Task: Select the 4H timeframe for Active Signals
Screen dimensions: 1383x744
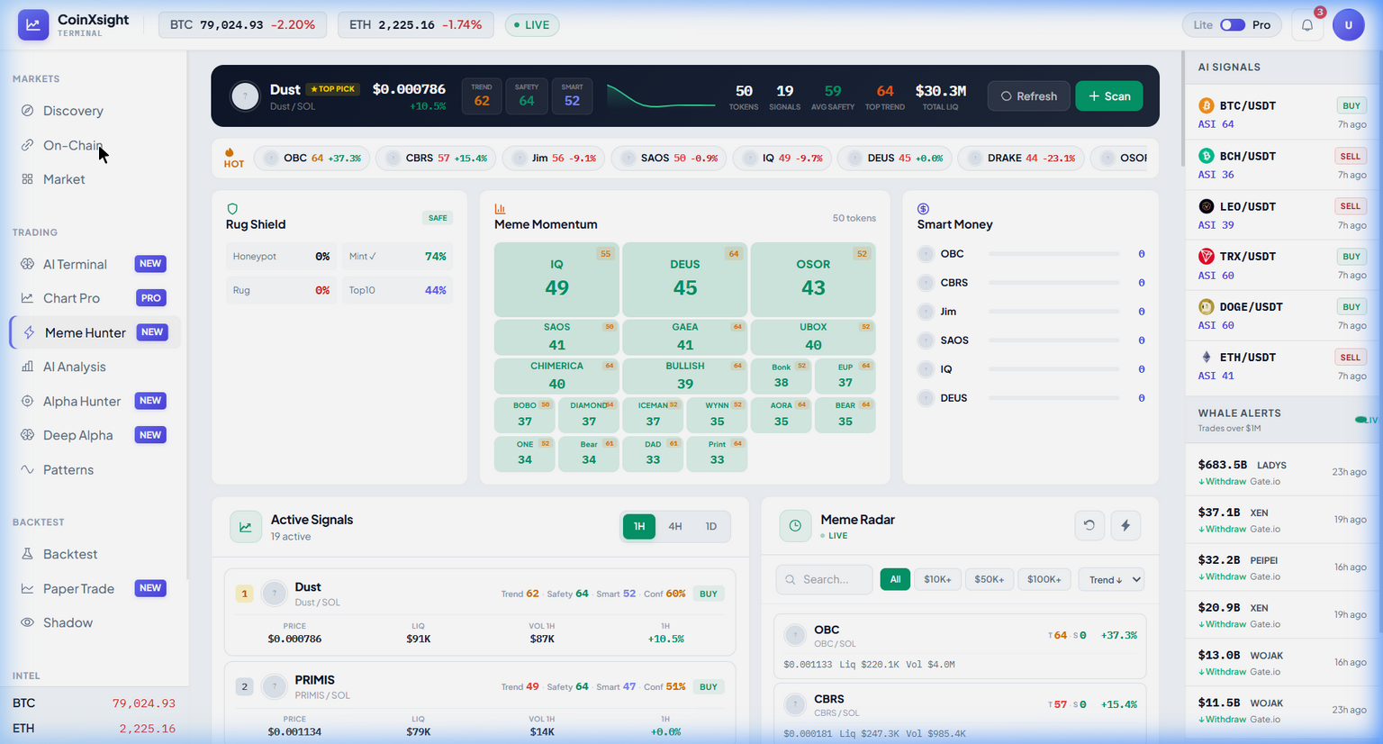Action: click(x=675, y=527)
